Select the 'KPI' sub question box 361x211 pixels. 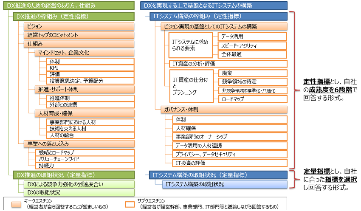pos(90,68)
